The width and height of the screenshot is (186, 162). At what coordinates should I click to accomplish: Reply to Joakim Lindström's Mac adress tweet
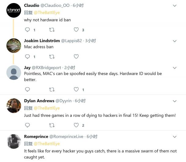[x=27, y=57]
